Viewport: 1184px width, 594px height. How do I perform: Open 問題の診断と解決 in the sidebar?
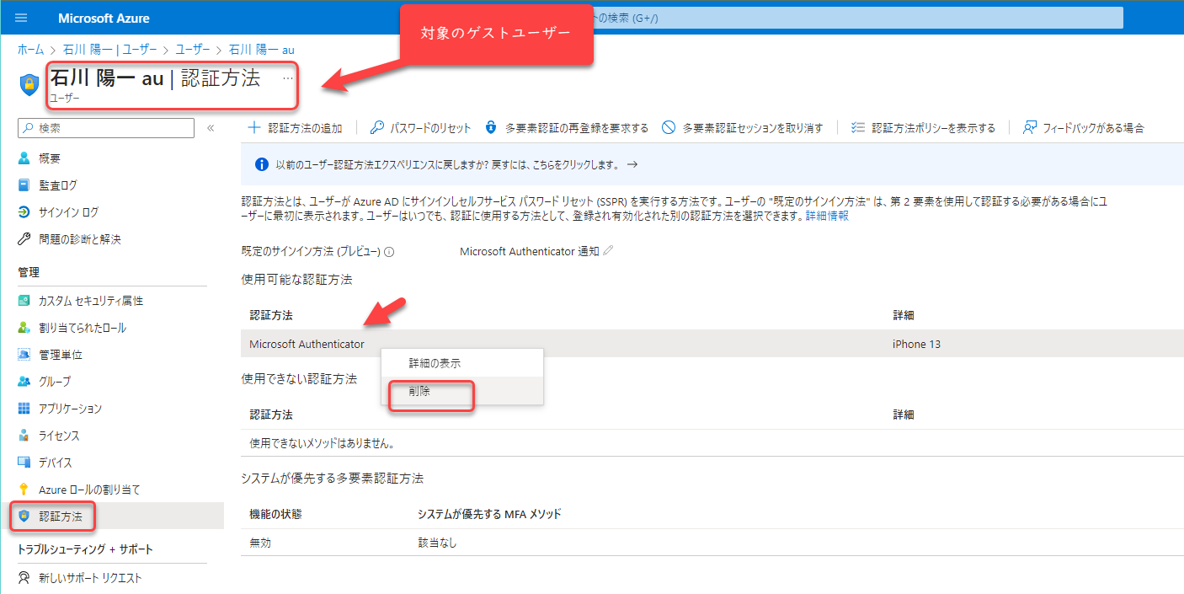(79, 238)
